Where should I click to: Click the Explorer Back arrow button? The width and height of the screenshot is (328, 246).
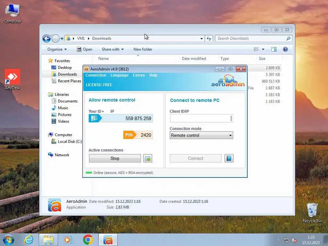46,38
